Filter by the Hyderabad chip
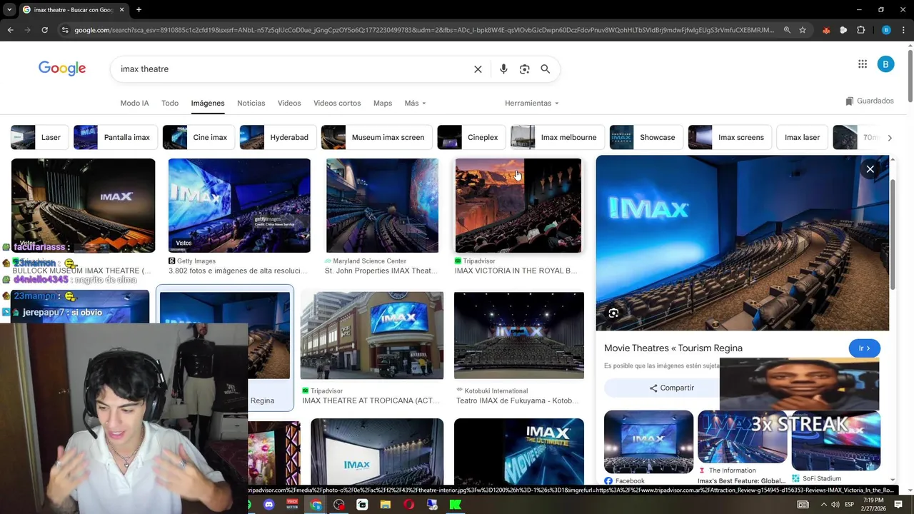Viewport: 914px width, 514px height. point(278,137)
